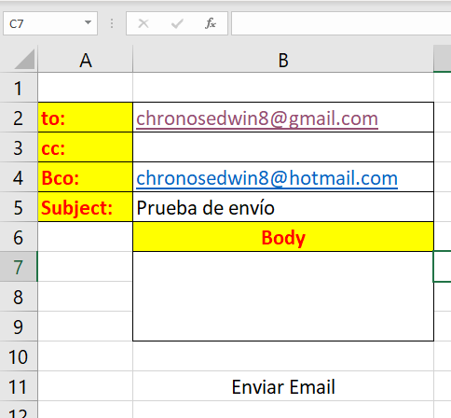Click into the formula bar input
The height and width of the screenshot is (418, 451).
point(341,23)
